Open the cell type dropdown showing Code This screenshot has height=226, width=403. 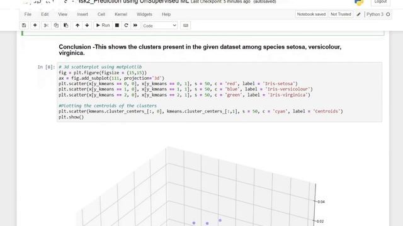coord(159,26)
